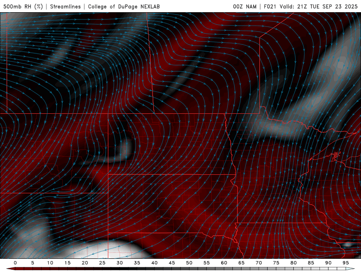Click the "Streamlines" label in header
The width and height of the screenshot is (361, 271).
pyautogui.click(x=65, y=6)
